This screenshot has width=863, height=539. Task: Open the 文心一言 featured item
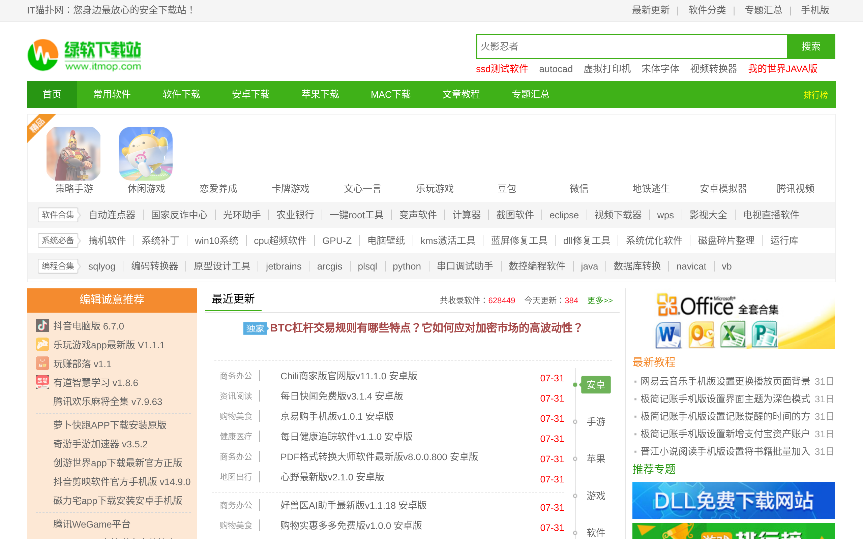click(x=362, y=189)
